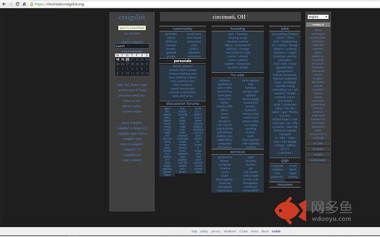Open the my account link
This screenshot has width=380, height=237.
pos(132,33)
